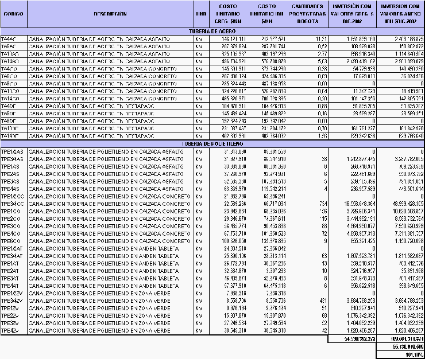This screenshot has height=359, width=425.
Task: Select the 101,10% percentage cell
Action: (401, 354)
